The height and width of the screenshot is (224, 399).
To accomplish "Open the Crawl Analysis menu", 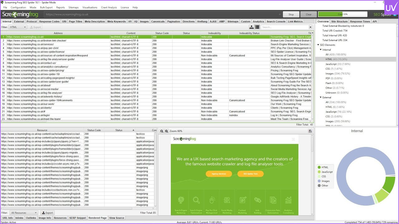I will point(109,7).
